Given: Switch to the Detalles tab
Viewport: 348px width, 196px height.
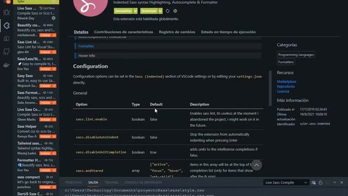Looking at the screenshot, I should 81,32.
